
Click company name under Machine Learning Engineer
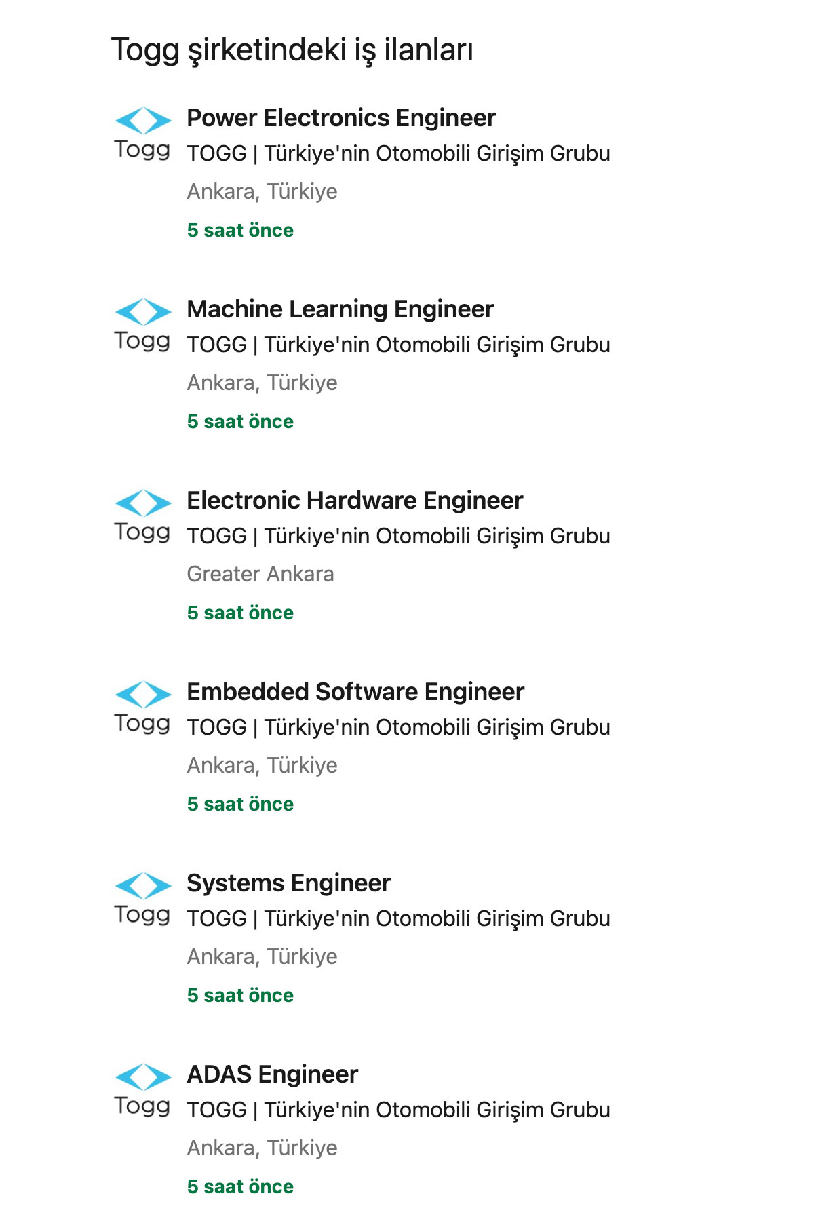point(398,345)
